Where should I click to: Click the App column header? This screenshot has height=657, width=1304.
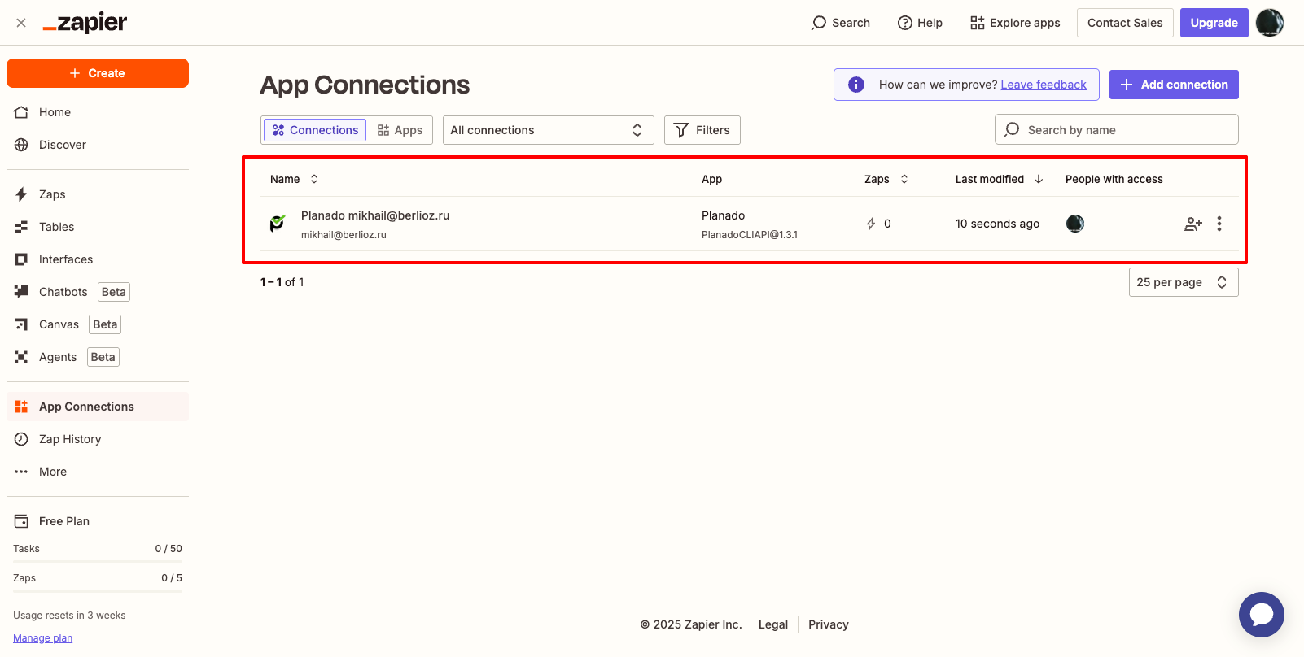712,179
